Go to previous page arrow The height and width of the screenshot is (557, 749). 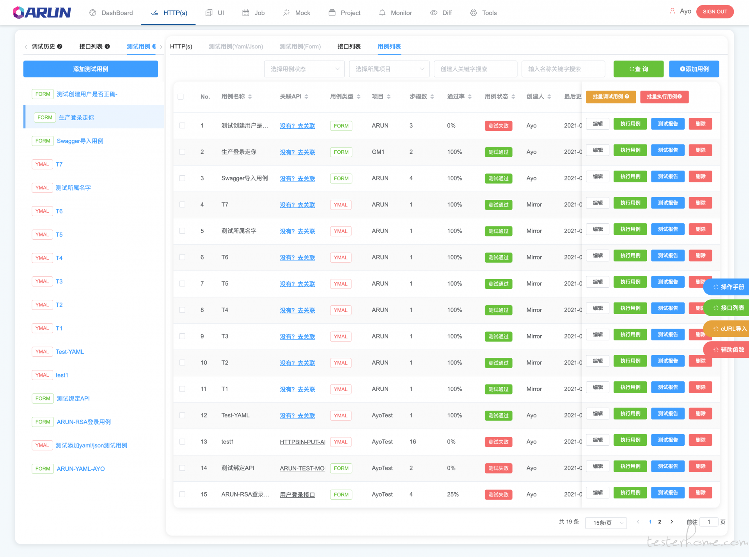click(x=638, y=522)
